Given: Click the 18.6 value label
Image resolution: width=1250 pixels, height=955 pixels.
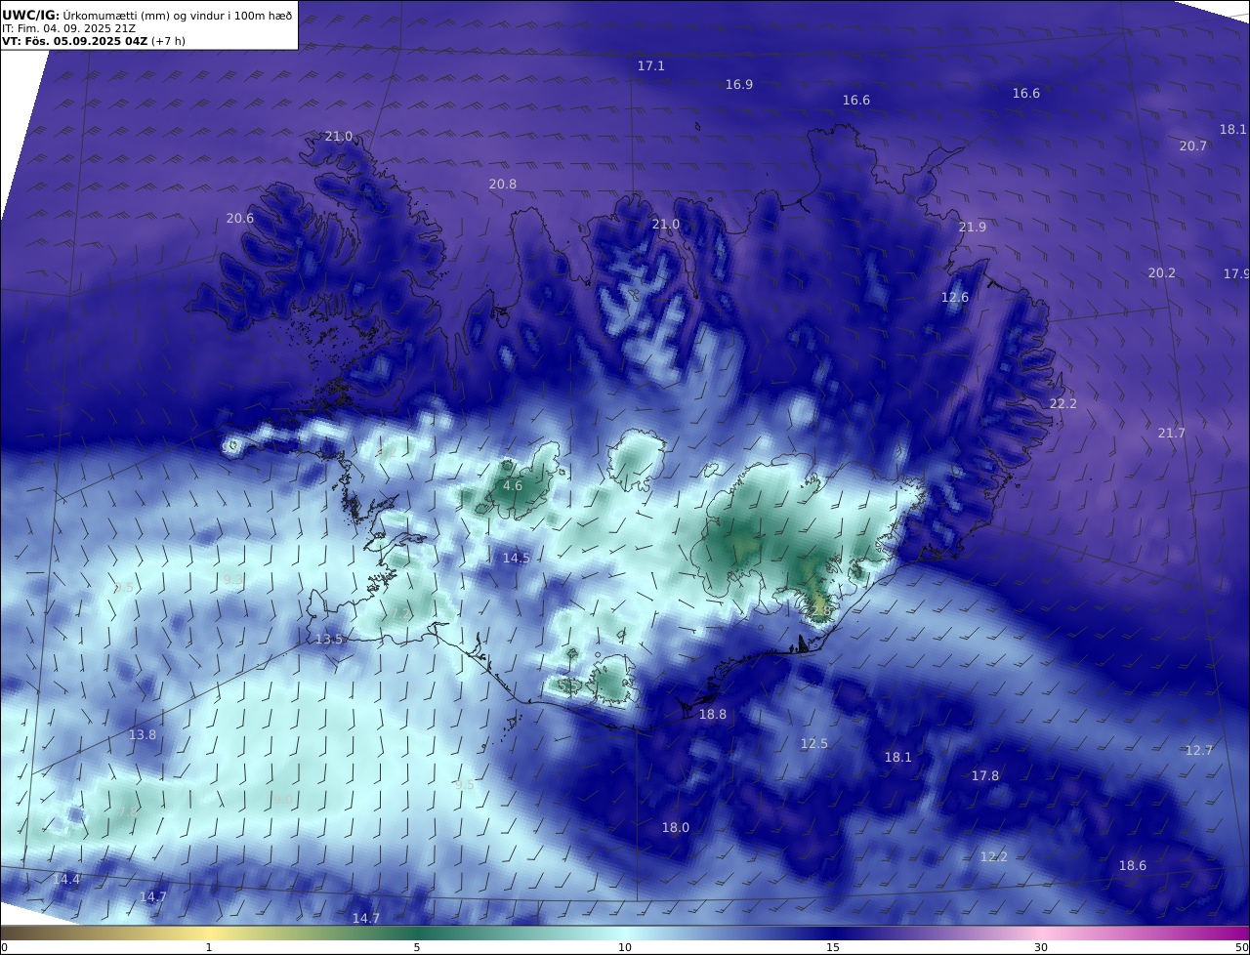Looking at the screenshot, I should coord(1133,866).
